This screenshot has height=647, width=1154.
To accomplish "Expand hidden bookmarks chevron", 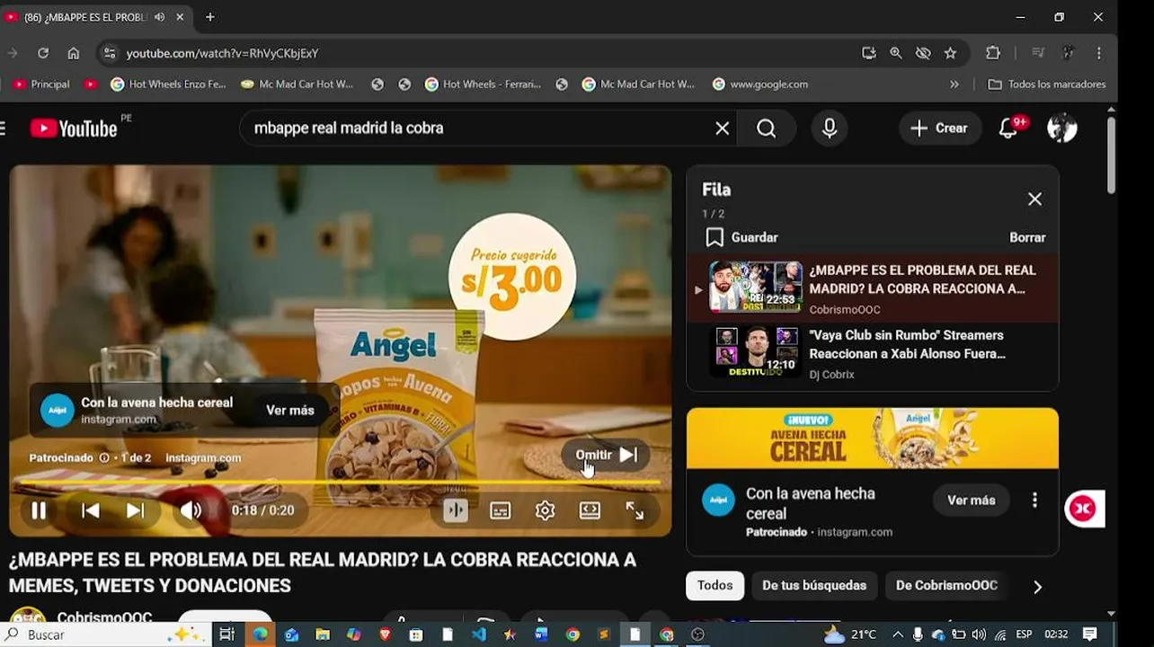I will pos(954,84).
